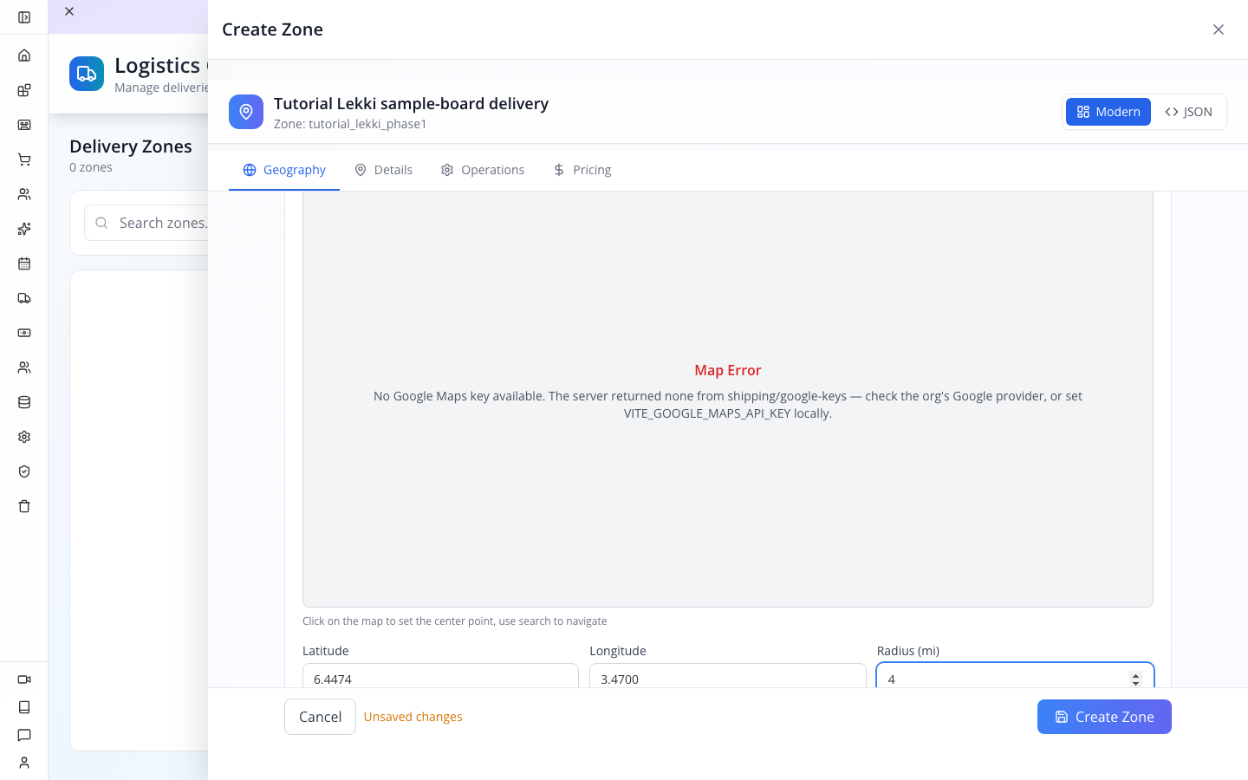Toggle the sidebar panel icon

tap(24, 17)
